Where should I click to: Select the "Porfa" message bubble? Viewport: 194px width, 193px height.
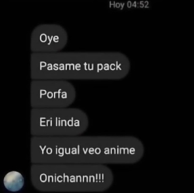pos(53,94)
